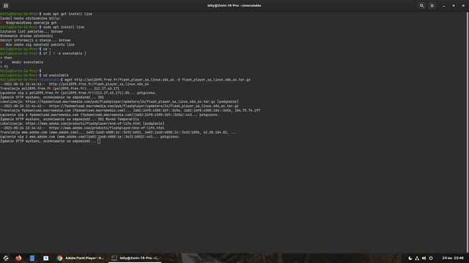The image size is (469, 263).
Task: Click the terminal window title text
Action: coord(234,5)
